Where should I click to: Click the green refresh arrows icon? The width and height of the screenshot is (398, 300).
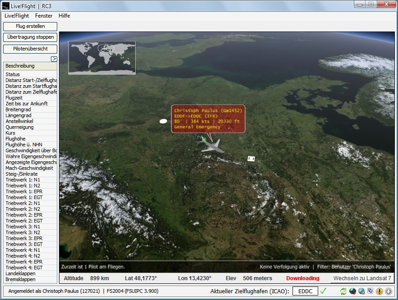point(343,291)
